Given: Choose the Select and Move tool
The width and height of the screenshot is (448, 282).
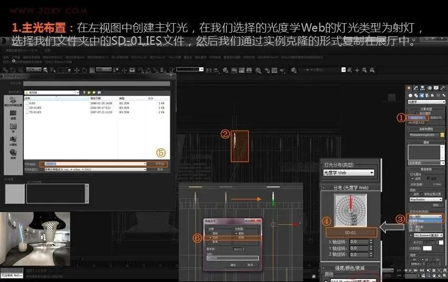Looking at the screenshot, I should [x=76, y=70].
